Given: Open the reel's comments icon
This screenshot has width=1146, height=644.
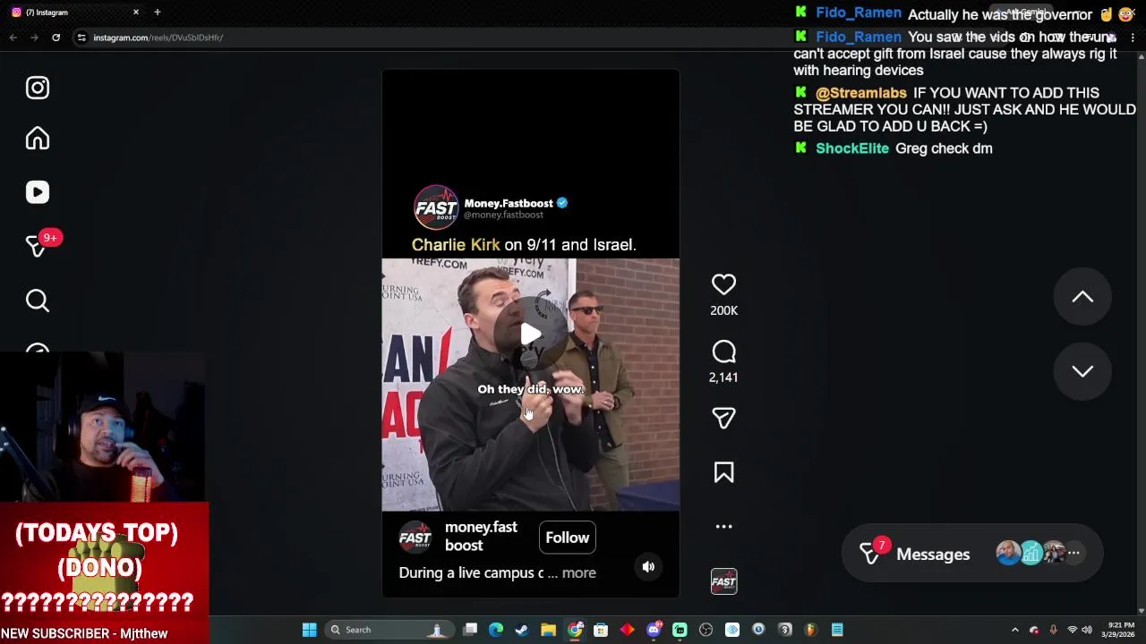Looking at the screenshot, I should pyautogui.click(x=723, y=352).
